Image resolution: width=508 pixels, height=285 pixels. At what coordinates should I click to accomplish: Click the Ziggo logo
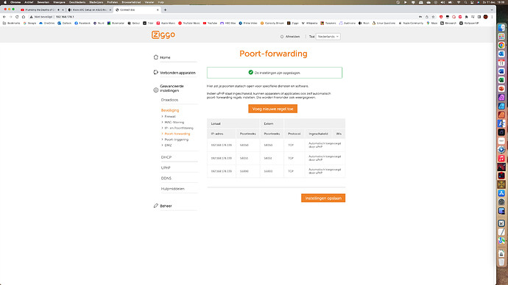163,35
